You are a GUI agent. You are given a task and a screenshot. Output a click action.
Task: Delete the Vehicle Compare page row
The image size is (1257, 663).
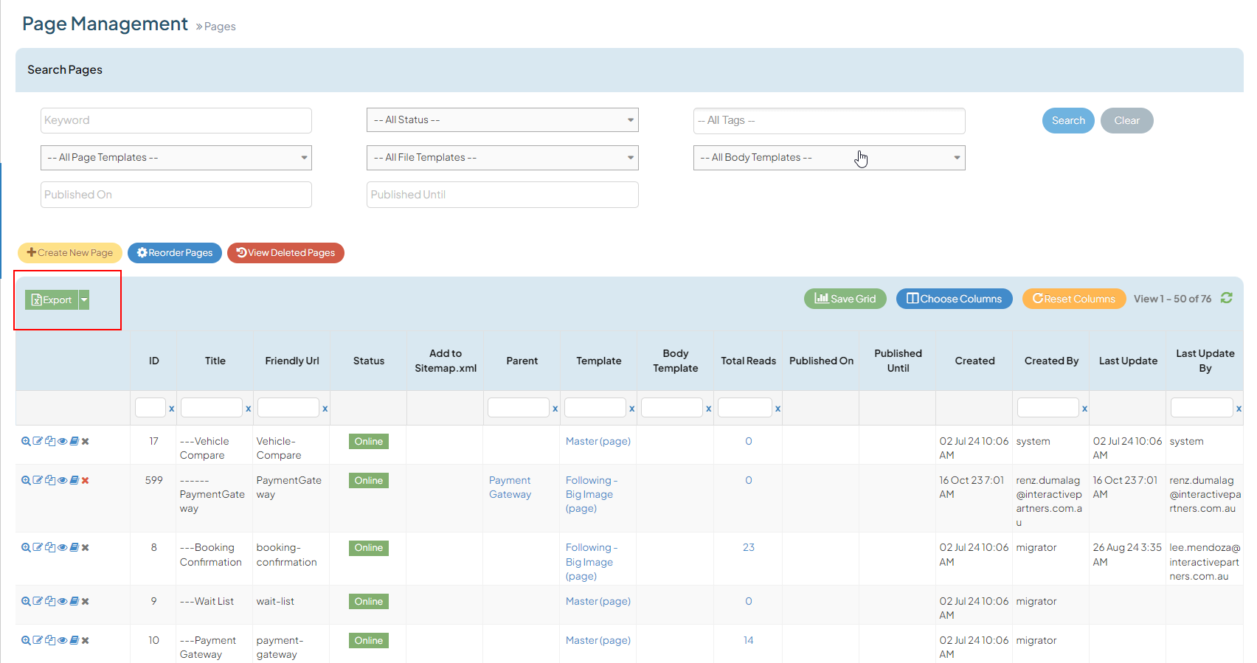86,442
